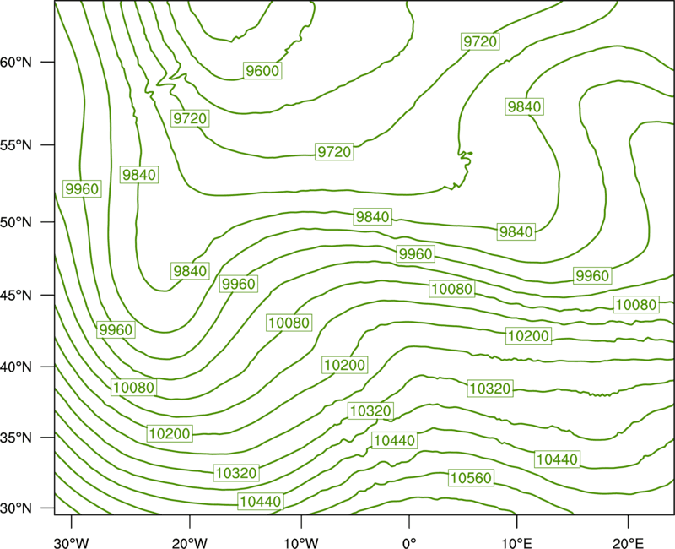Viewport: 675px width, 549px height.
Task: Select the 30°N latitude axis label
Action: tap(16, 508)
